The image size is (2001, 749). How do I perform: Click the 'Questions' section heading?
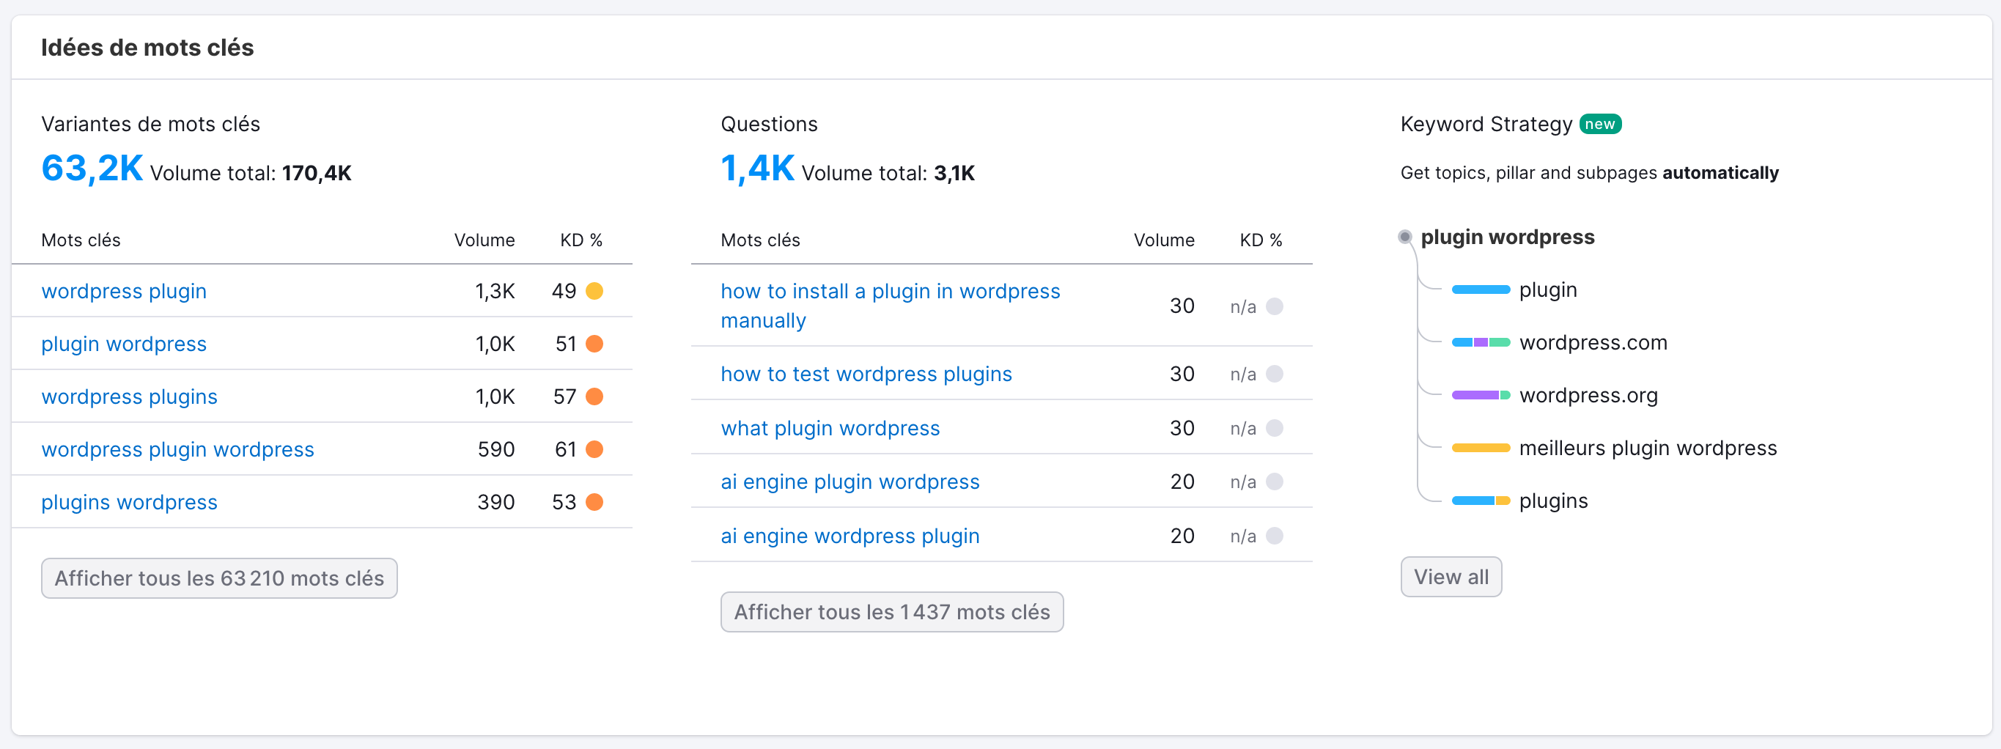pos(769,125)
